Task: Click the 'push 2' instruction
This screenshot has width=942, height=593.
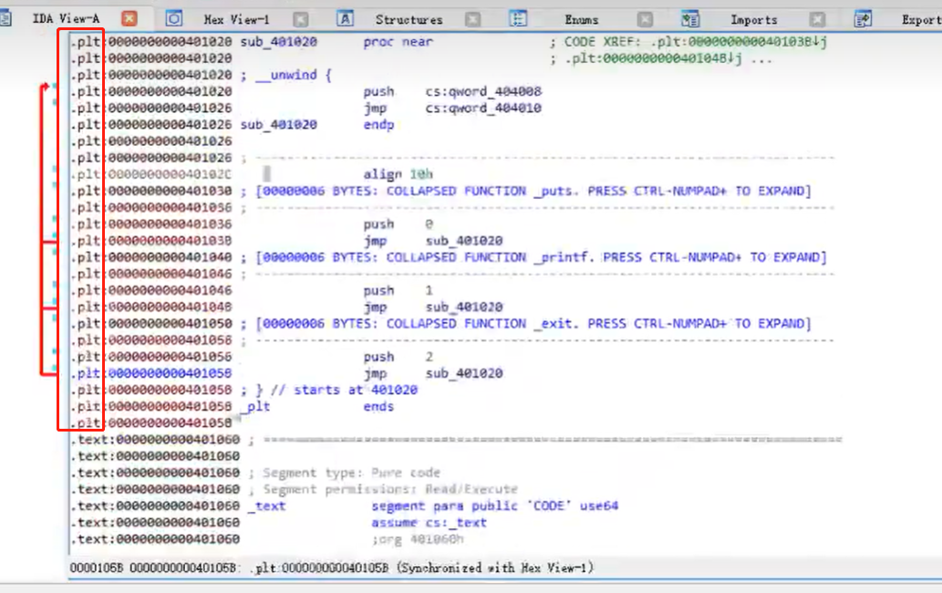Action: 398,357
